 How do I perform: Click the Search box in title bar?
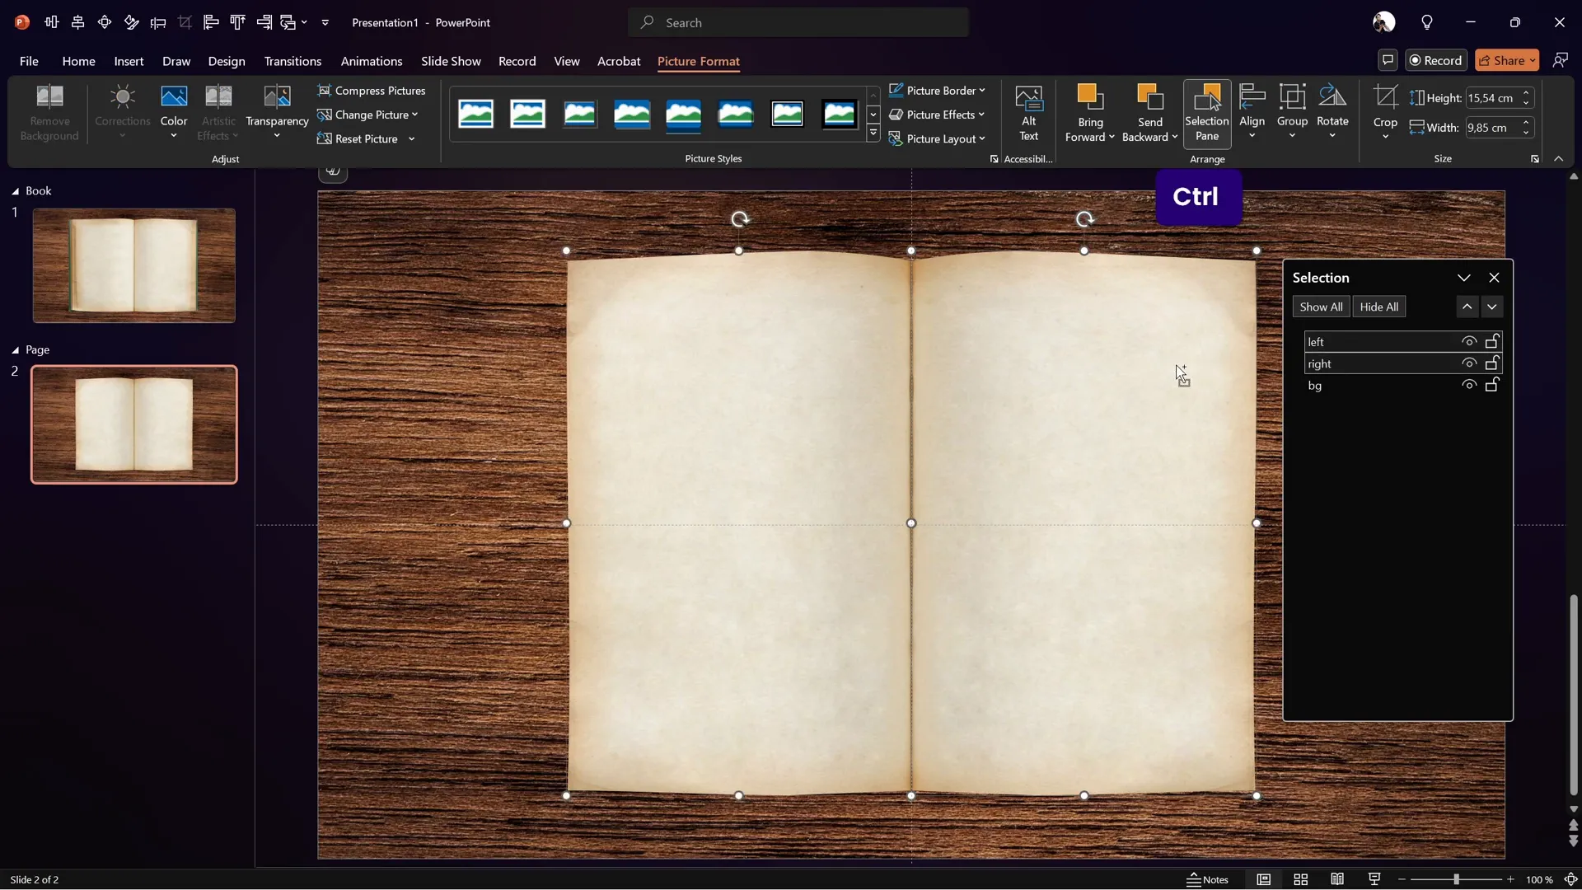(798, 22)
